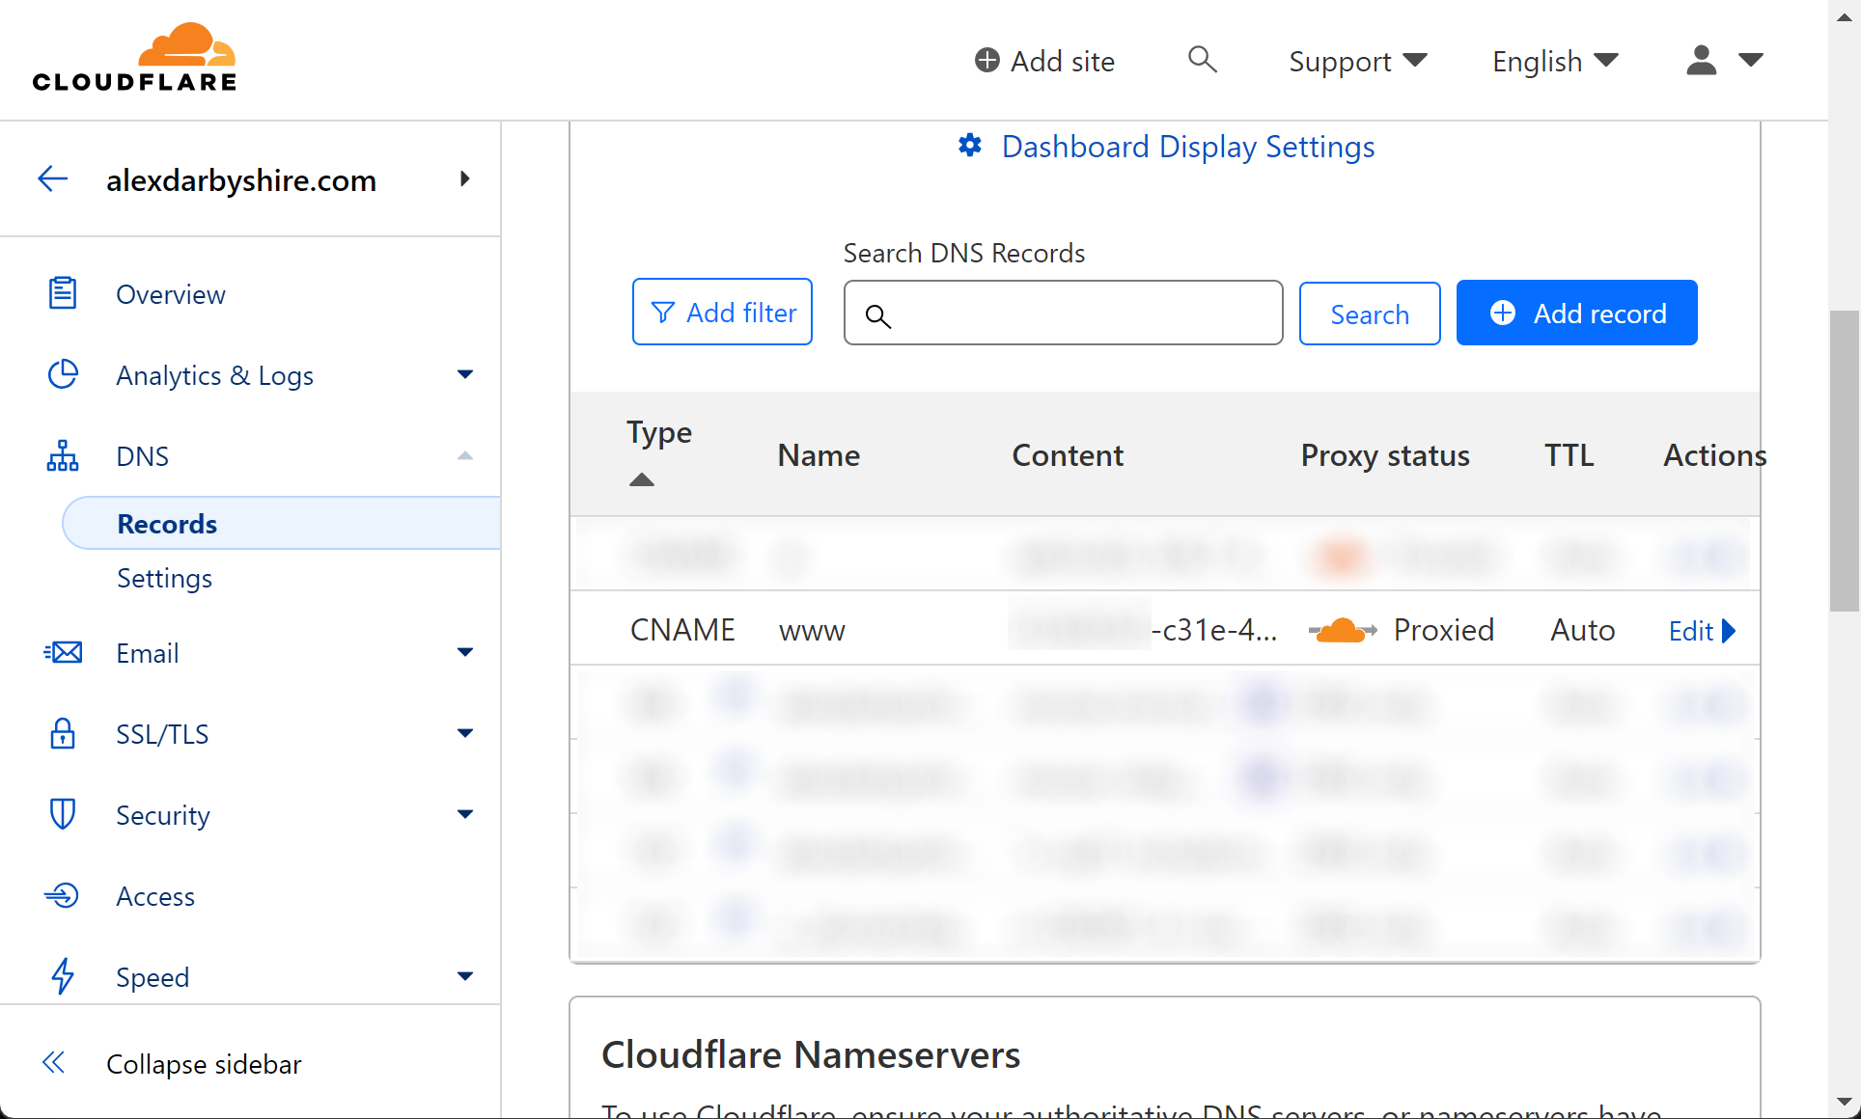Click the Search button
This screenshot has height=1119, width=1861.
coord(1370,313)
